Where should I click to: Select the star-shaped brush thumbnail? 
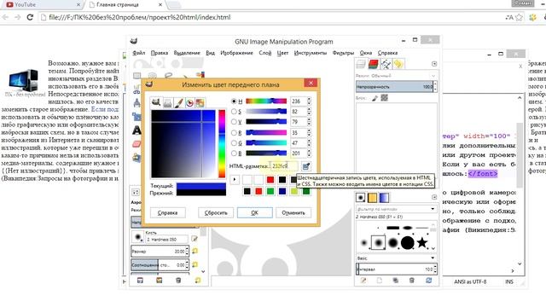tap(422, 242)
